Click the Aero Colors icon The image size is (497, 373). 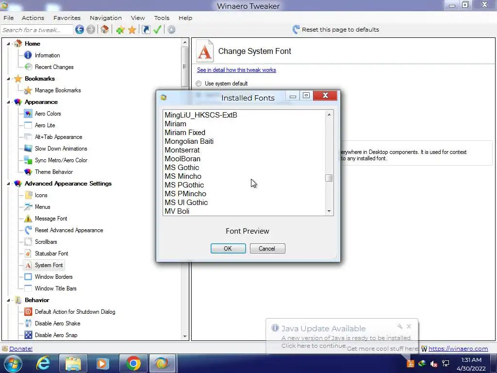28,114
